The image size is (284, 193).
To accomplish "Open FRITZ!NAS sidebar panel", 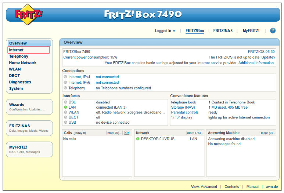I will (29, 128).
